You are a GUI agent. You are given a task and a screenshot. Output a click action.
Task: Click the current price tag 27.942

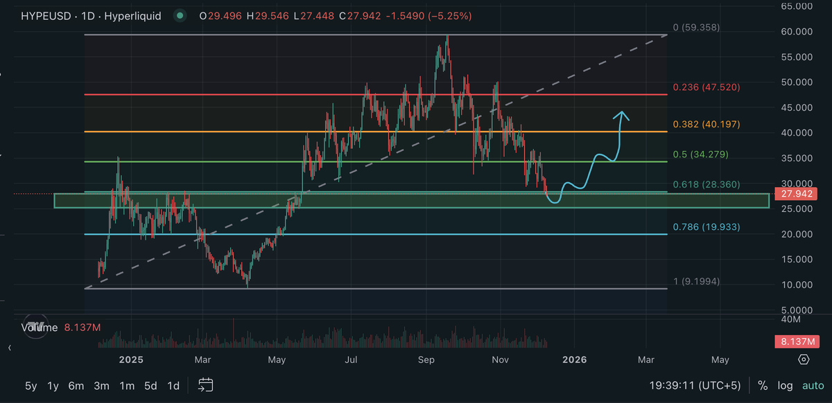pyautogui.click(x=796, y=194)
